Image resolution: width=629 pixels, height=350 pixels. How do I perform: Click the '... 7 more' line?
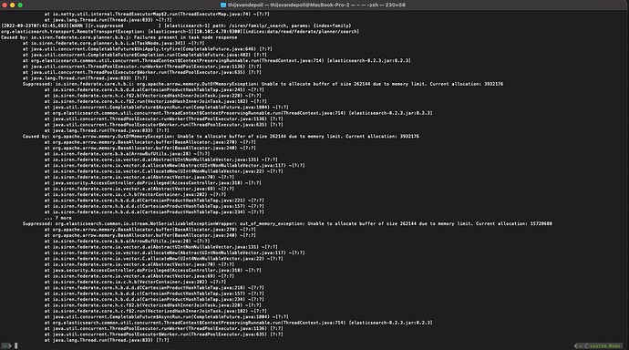(x=57, y=218)
